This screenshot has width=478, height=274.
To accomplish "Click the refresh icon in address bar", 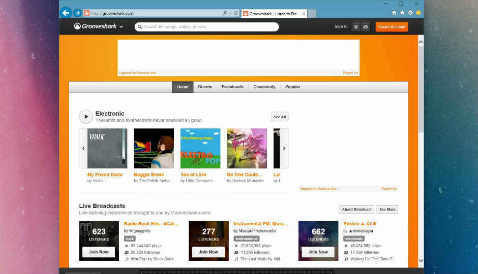I will coord(236,13).
